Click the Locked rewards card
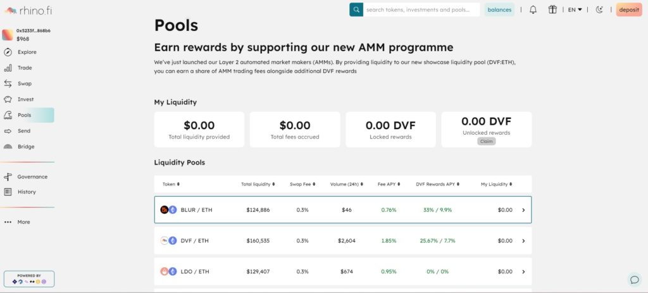 390,129
